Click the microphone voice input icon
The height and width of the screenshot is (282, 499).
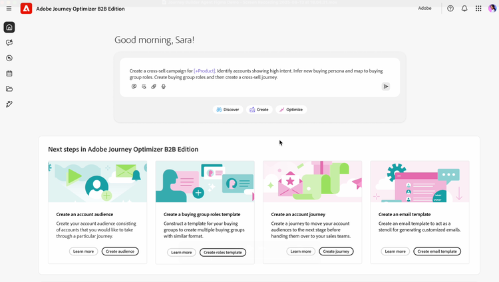[164, 86]
